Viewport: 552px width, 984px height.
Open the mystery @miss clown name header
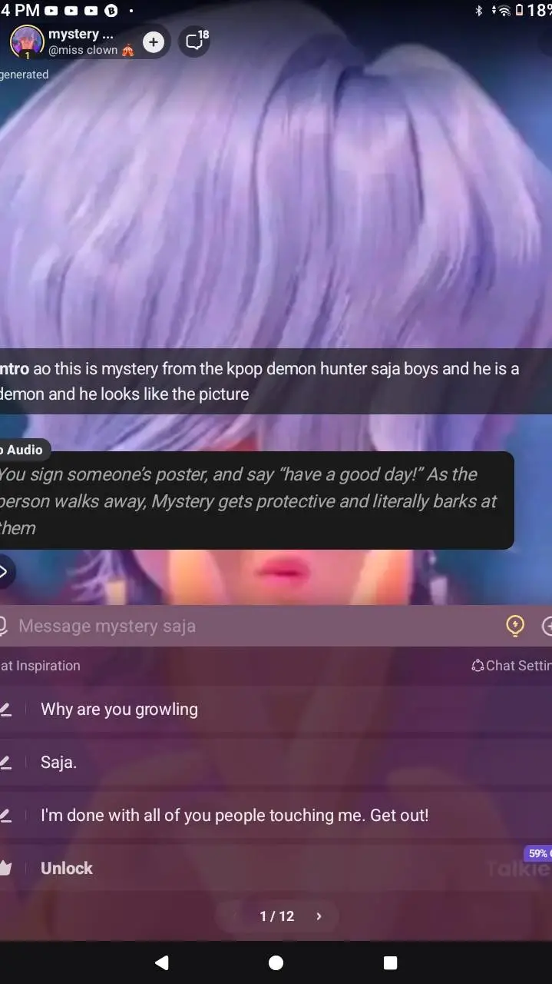(x=91, y=42)
